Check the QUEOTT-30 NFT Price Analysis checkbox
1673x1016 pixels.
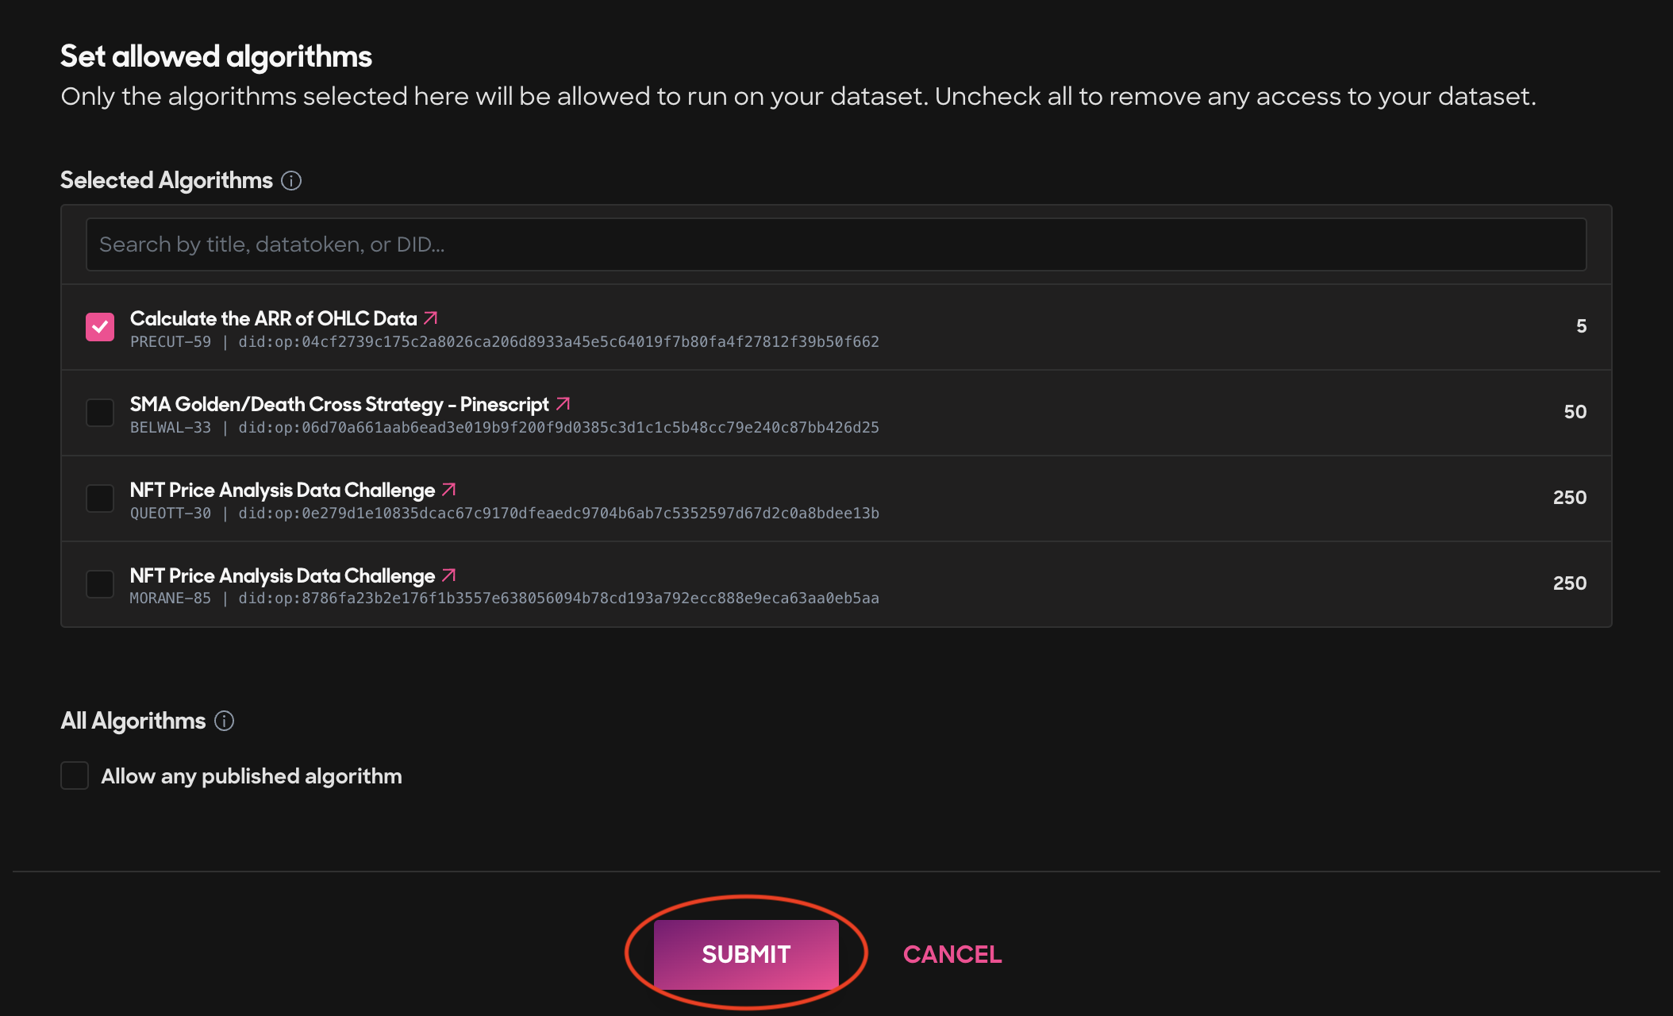pyautogui.click(x=100, y=498)
